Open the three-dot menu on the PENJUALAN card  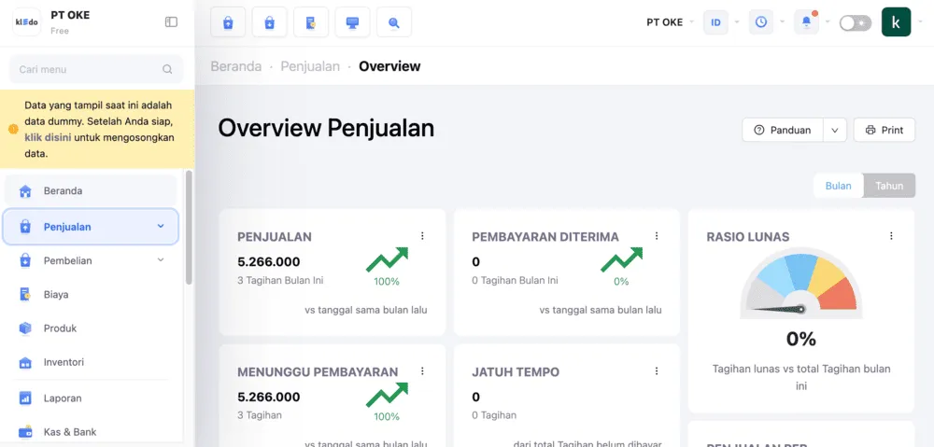422,236
